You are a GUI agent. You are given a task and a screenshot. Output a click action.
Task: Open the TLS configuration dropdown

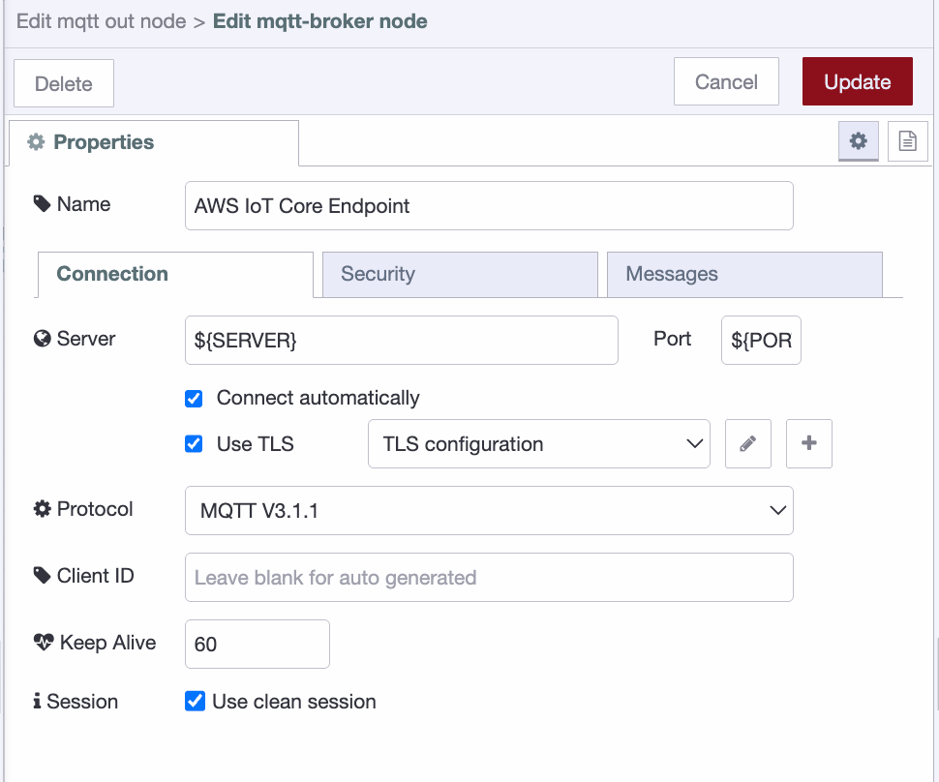tap(538, 443)
